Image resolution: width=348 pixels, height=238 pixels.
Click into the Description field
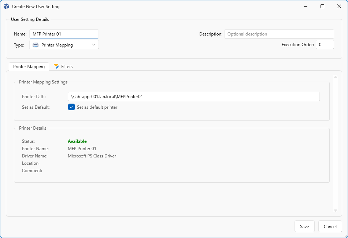tap(279, 34)
